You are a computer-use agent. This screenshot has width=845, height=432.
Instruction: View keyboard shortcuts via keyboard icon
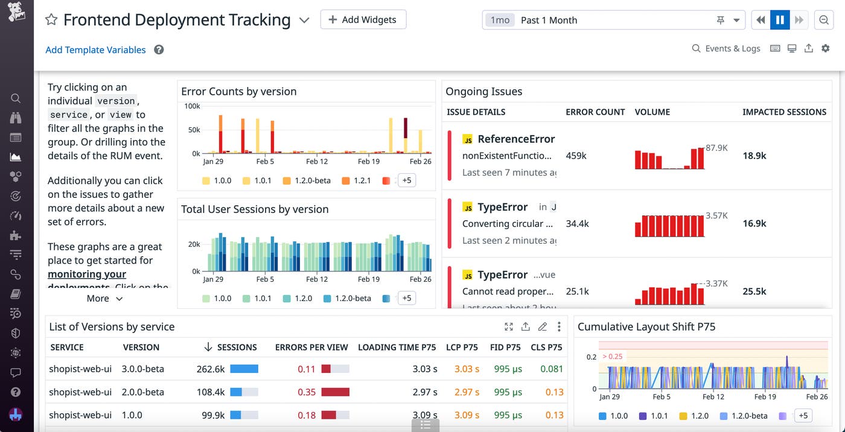(x=775, y=48)
